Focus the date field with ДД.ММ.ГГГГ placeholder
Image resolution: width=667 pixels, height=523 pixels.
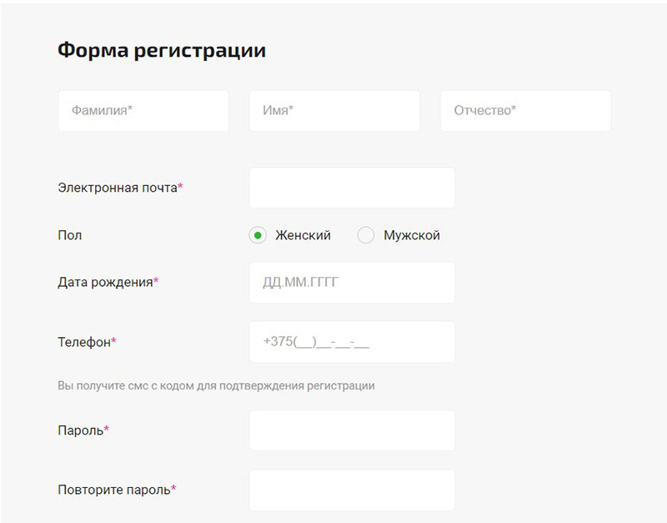click(352, 283)
